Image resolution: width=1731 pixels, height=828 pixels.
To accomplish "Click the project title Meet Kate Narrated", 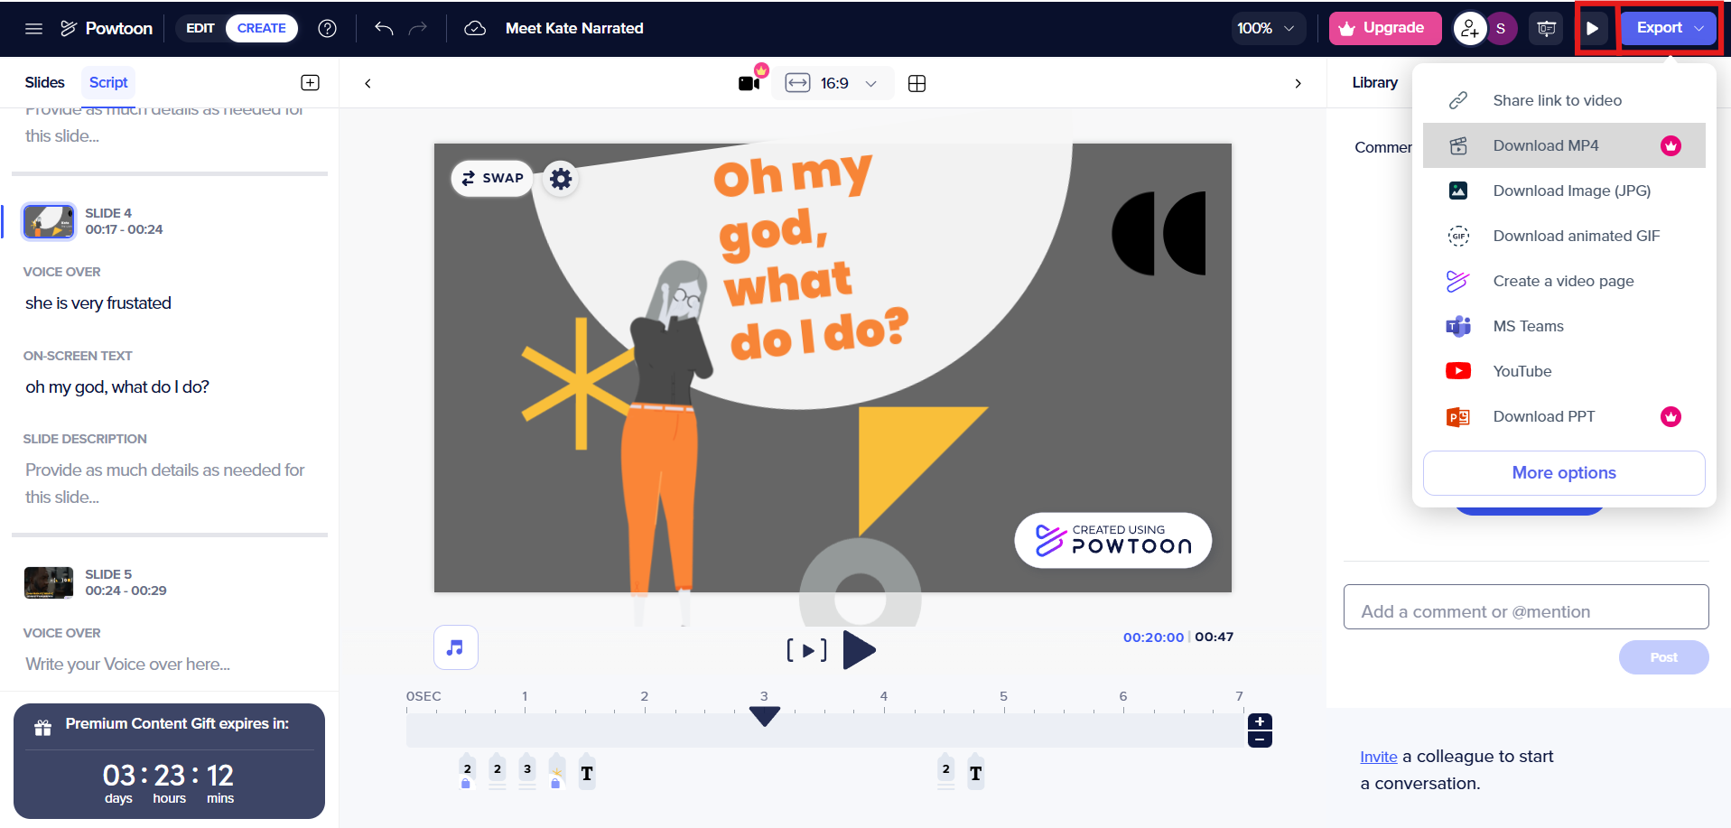I will coord(574,28).
